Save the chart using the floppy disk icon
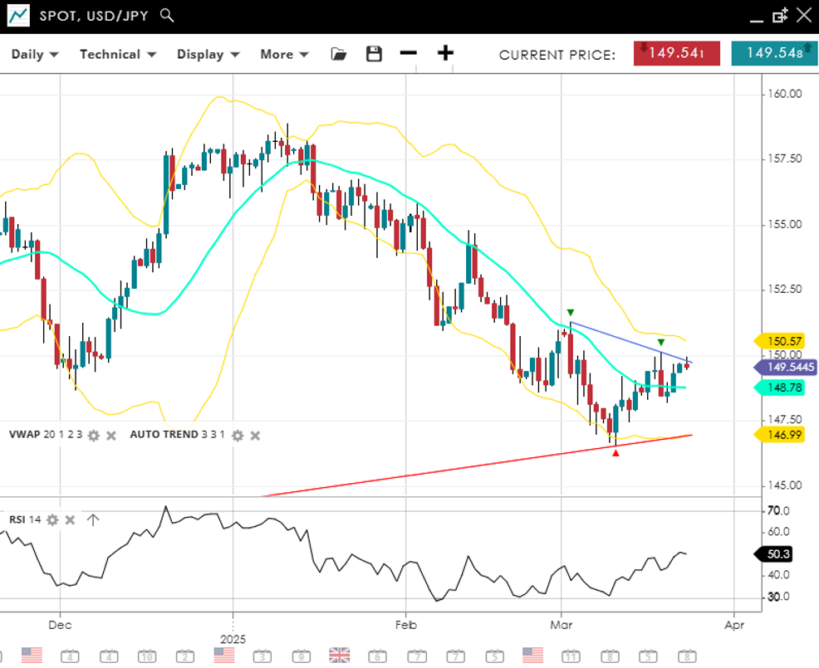This screenshot has width=819, height=668. click(374, 54)
